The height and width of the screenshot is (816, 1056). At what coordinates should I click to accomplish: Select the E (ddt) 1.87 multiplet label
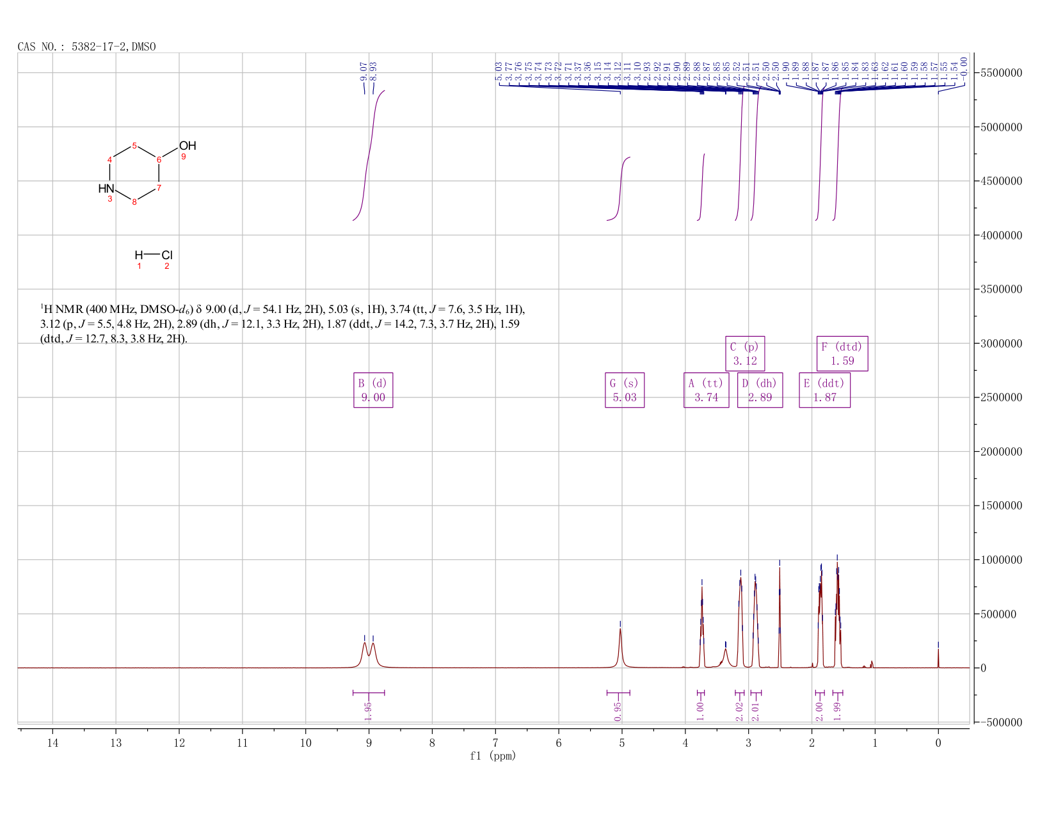(x=825, y=390)
